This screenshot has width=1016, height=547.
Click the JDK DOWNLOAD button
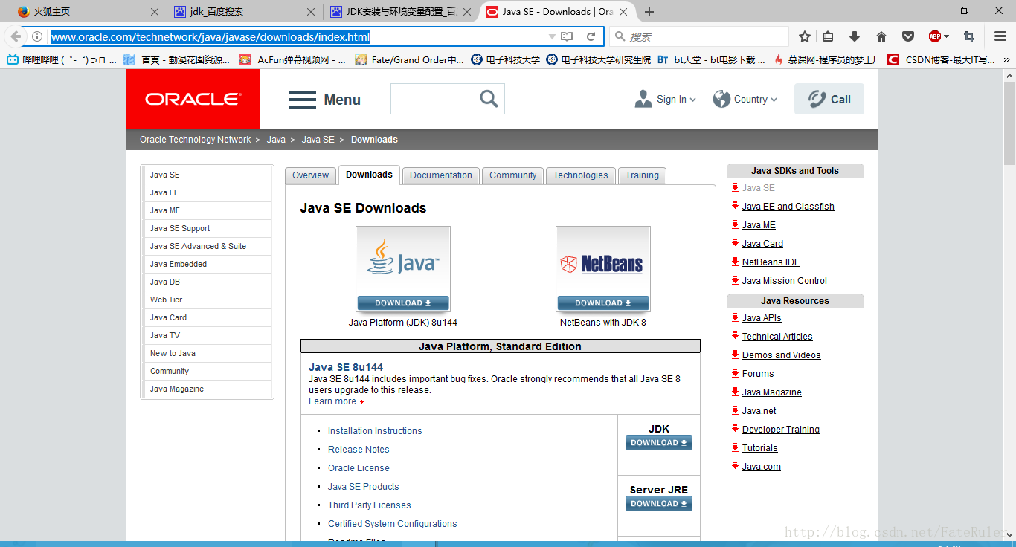(659, 443)
